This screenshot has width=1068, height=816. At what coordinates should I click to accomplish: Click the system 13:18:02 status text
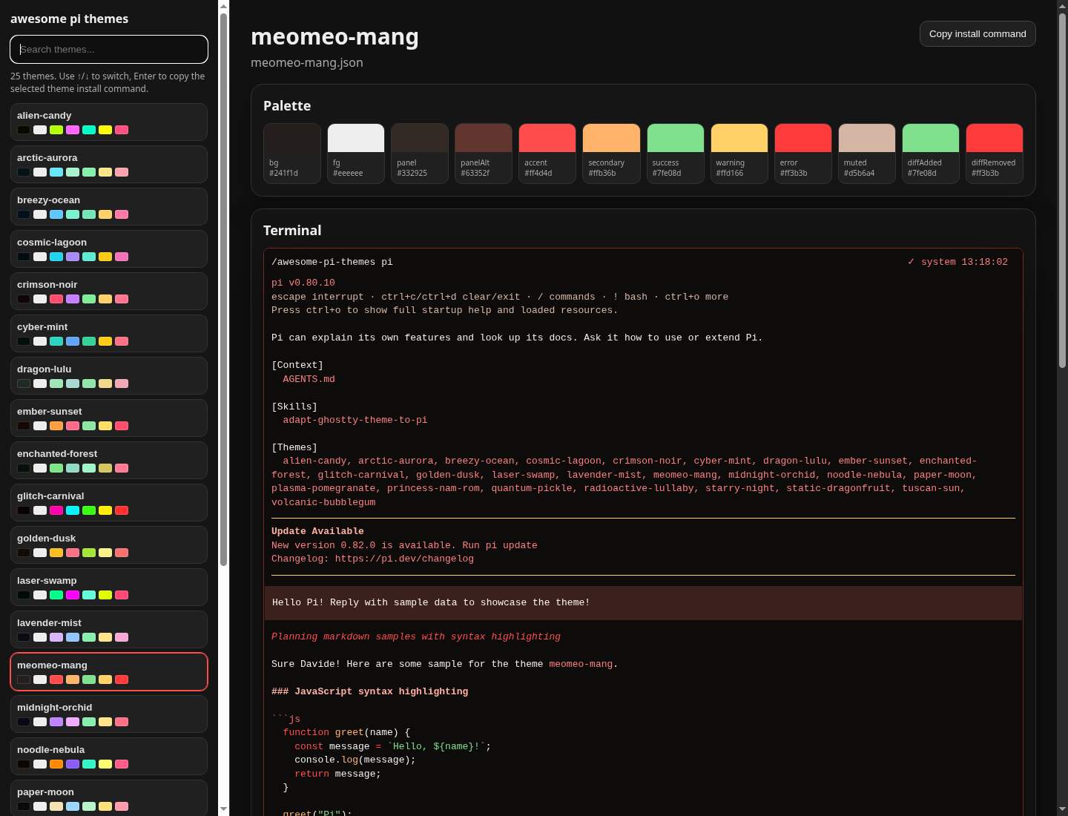click(964, 262)
